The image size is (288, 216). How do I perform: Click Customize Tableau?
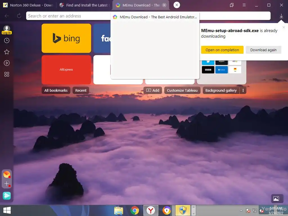point(182,90)
